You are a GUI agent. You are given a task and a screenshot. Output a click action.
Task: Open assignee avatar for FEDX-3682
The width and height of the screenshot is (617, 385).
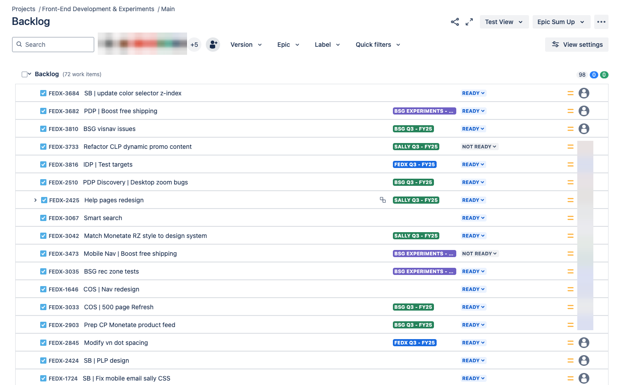point(584,111)
